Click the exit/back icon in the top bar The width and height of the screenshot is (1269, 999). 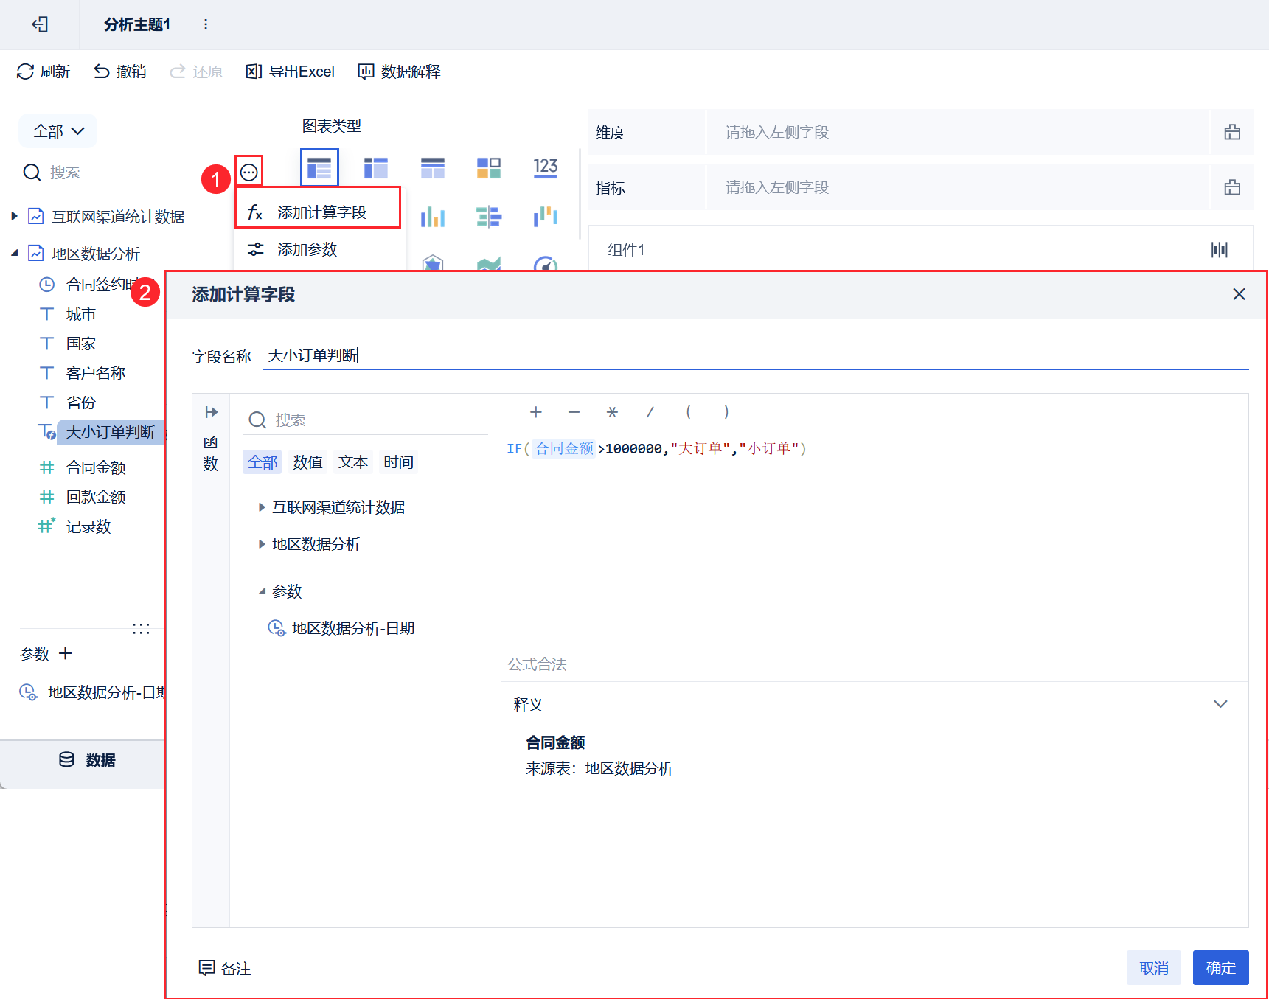(x=40, y=24)
